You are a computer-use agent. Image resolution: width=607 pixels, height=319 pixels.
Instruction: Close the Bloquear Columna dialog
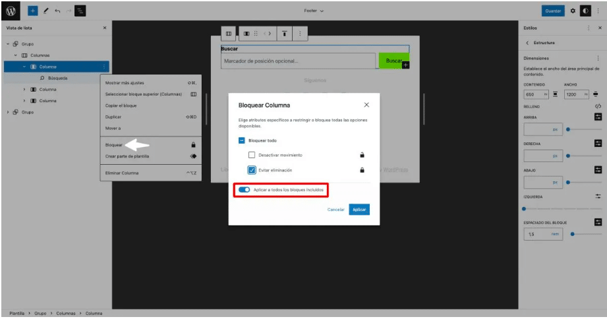point(366,105)
